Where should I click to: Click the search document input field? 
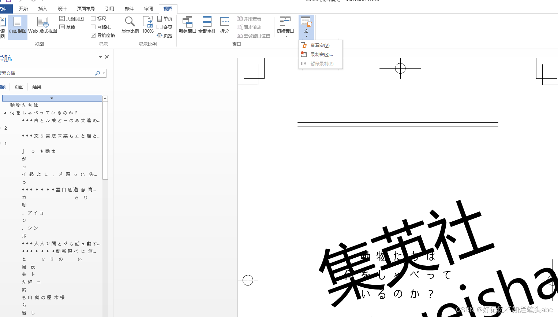pos(47,73)
